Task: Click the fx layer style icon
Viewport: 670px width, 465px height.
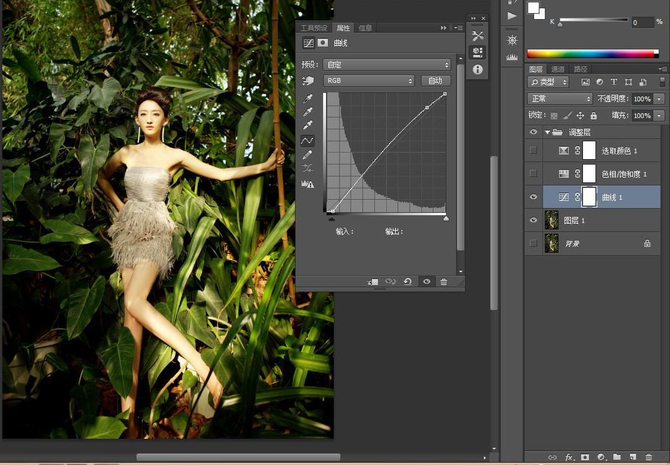Action: pyautogui.click(x=569, y=457)
